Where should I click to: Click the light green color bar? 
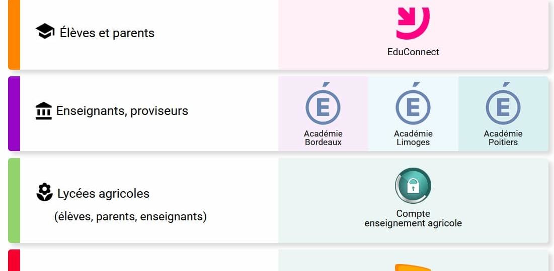(x=14, y=200)
